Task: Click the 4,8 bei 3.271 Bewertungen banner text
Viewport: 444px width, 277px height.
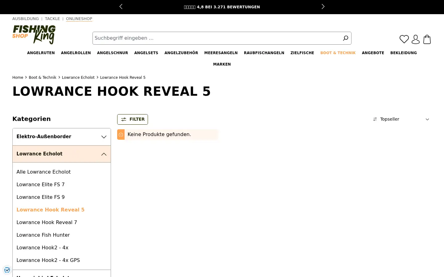Action: click(x=222, y=7)
